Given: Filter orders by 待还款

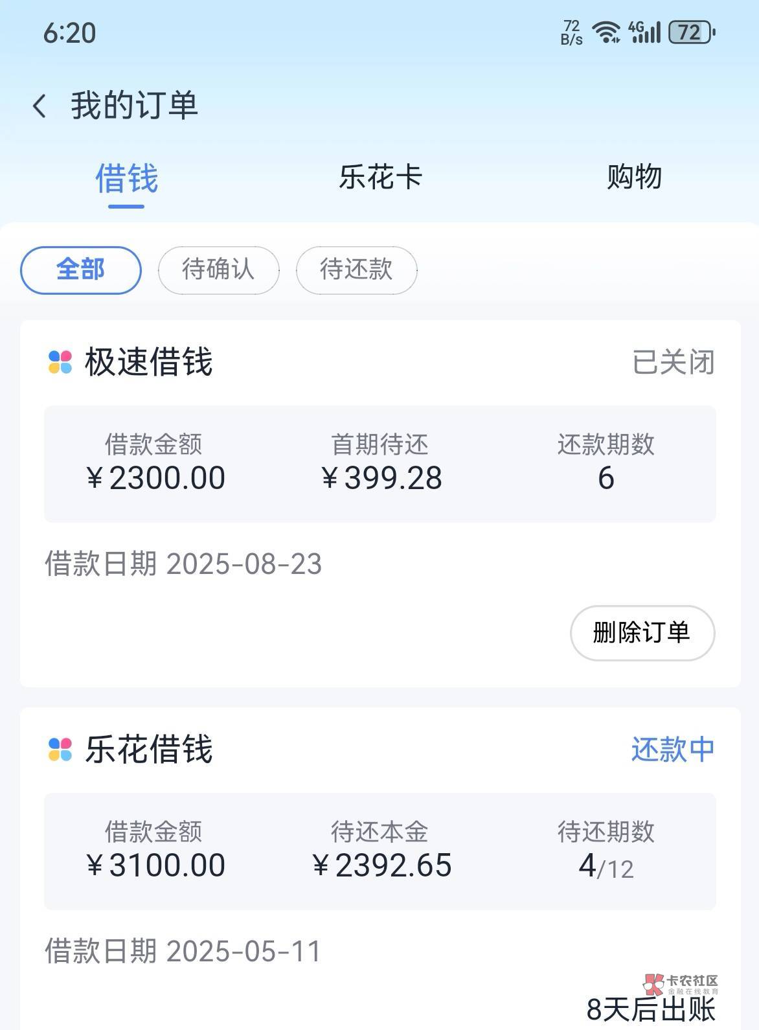Looking at the screenshot, I should click(356, 269).
